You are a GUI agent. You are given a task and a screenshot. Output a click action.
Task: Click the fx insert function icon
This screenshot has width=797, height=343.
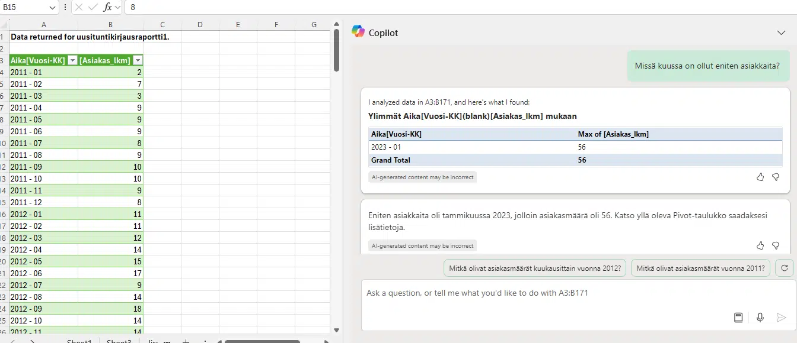(x=107, y=7)
